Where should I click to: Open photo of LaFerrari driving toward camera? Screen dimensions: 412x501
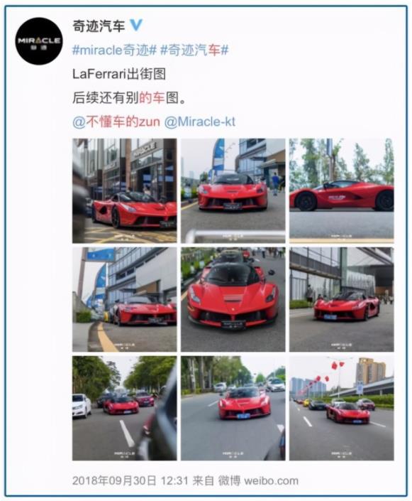pyautogui.click(x=233, y=409)
